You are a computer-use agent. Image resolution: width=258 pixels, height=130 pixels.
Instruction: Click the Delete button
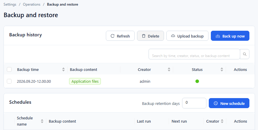150,36
